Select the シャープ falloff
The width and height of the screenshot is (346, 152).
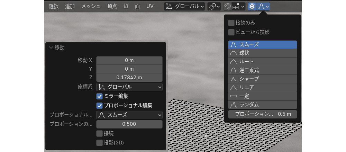tap(263, 79)
